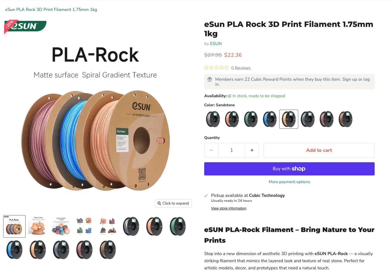390x274 pixels.
Task: Increase quantity with the plus stepper
Action: click(252, 150)
